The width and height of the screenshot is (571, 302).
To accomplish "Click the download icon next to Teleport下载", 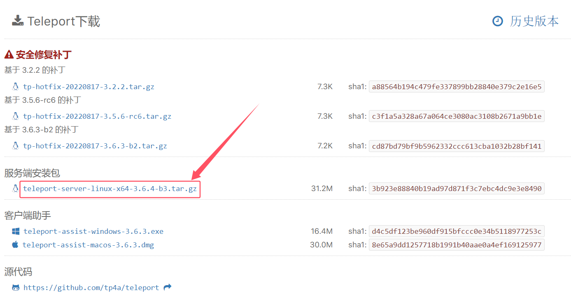I will pyautogui.click(x=18, y=21).
